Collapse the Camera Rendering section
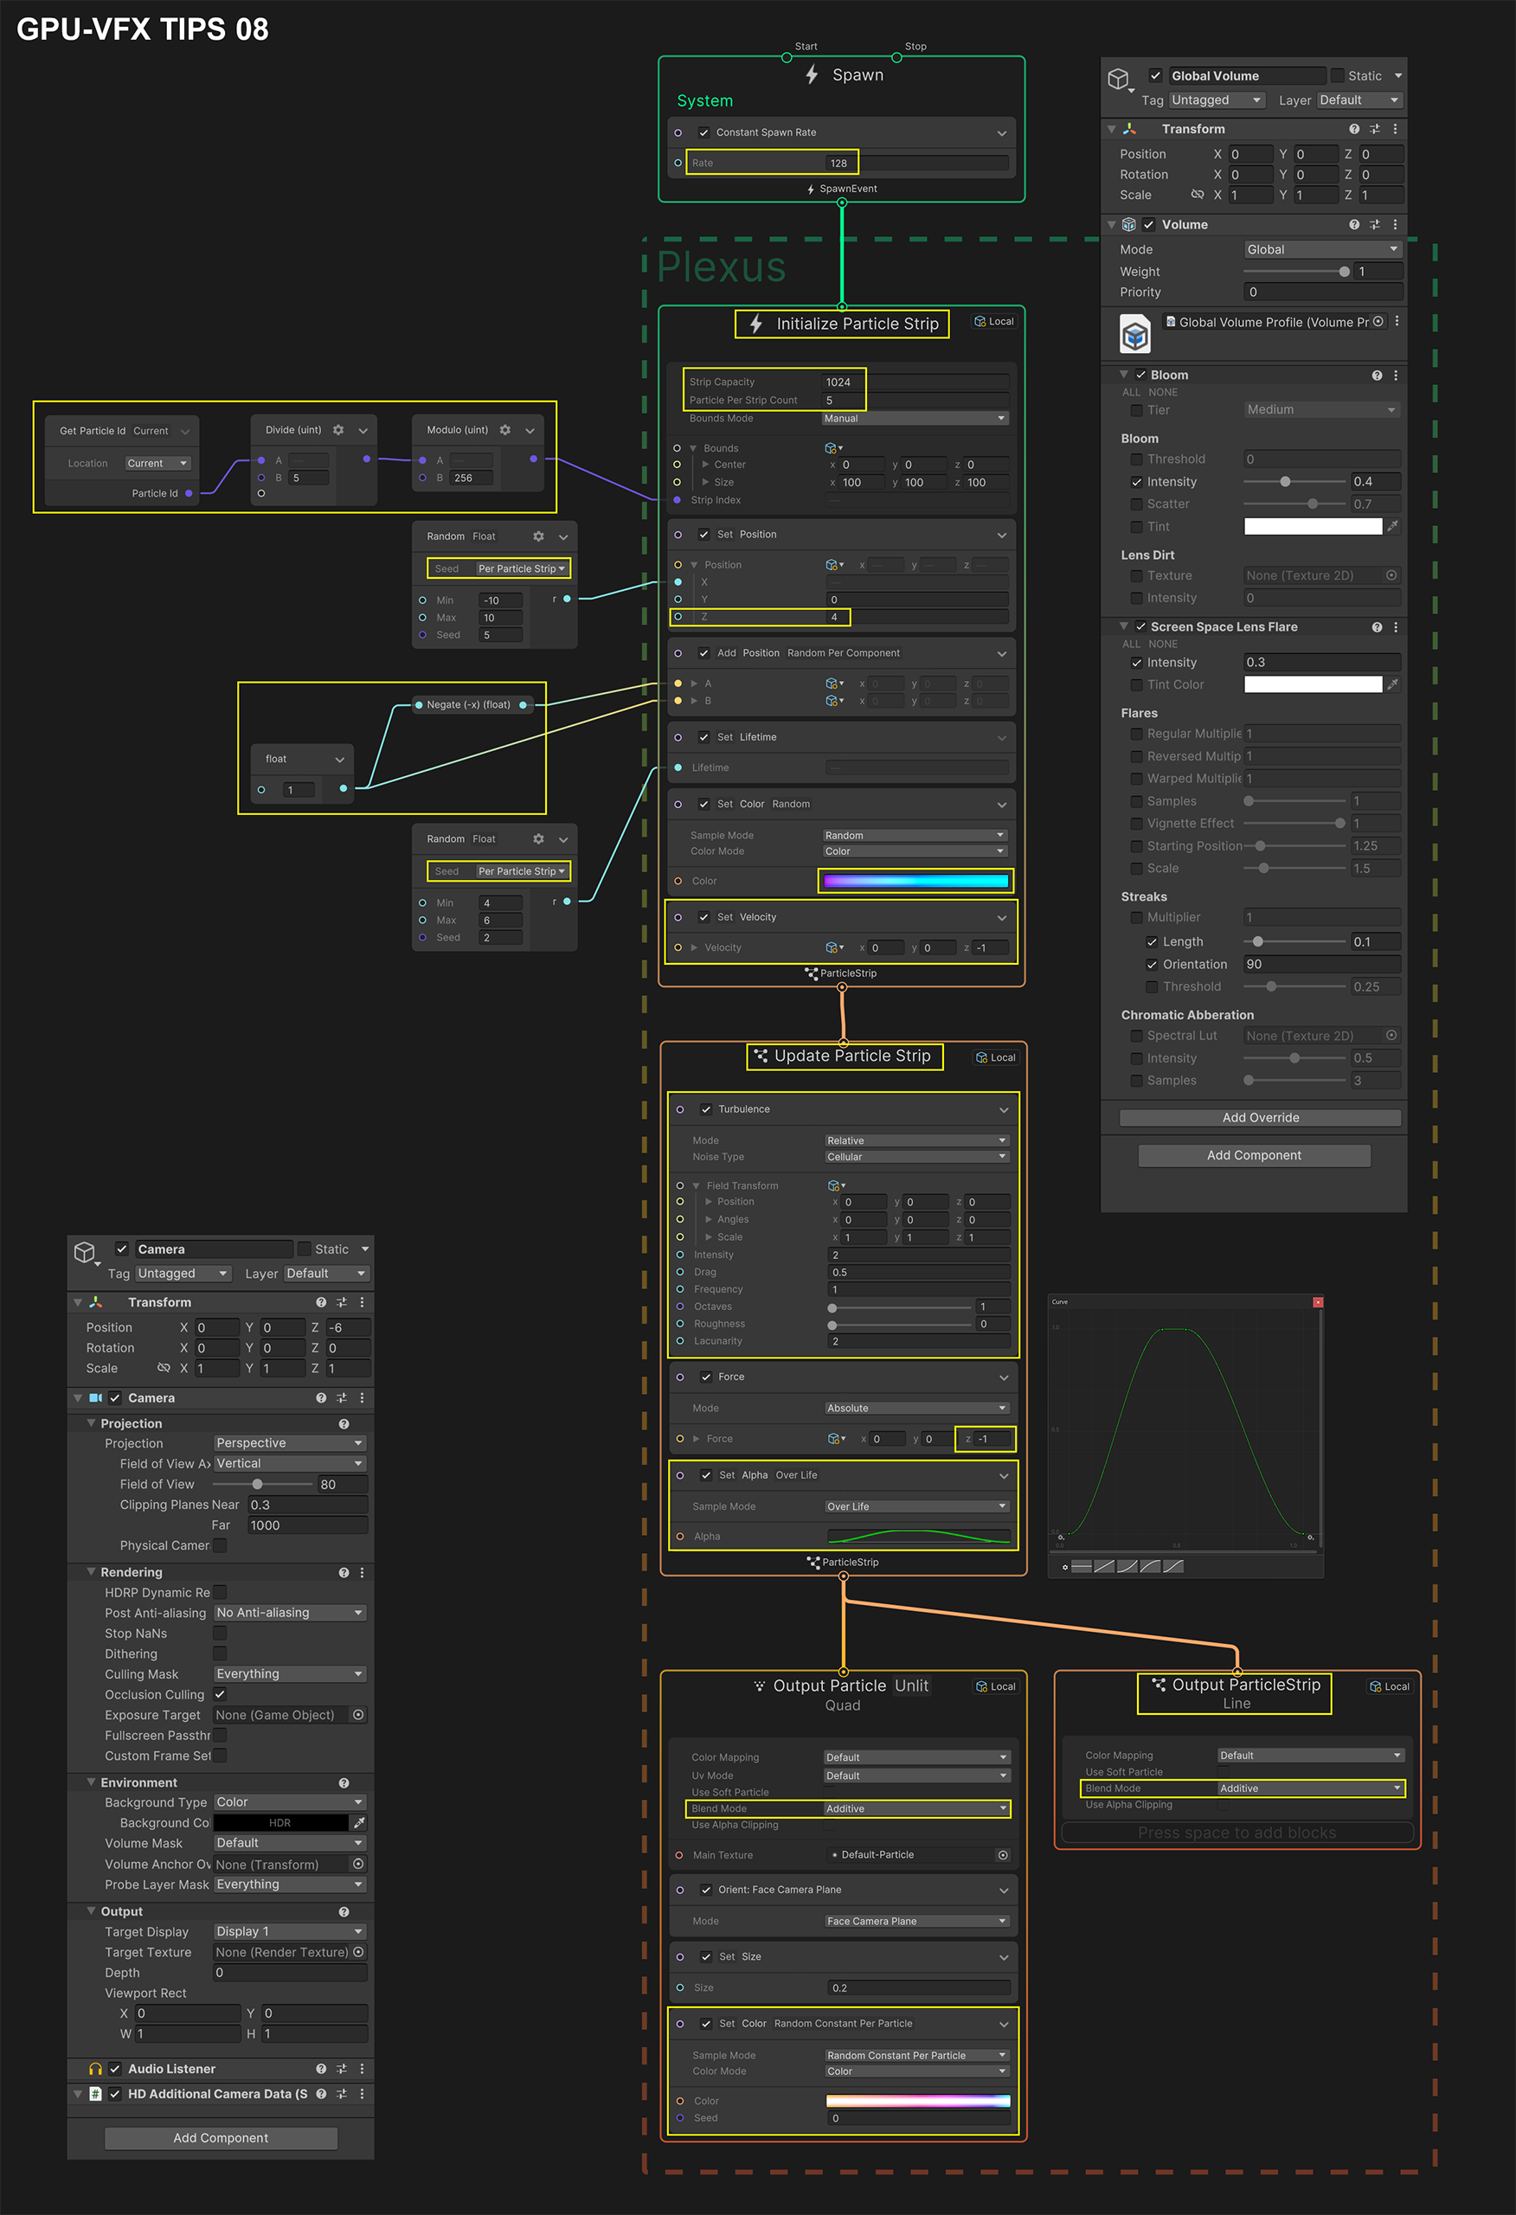 click(x=92, y=1573)
